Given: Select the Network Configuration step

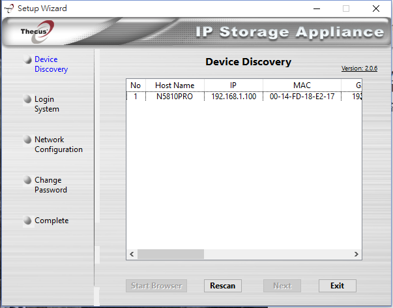Looking at the screenshot, I should [59, 144].
